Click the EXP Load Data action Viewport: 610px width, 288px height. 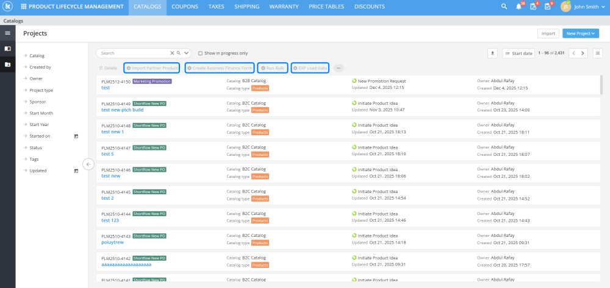pos(310,68)
